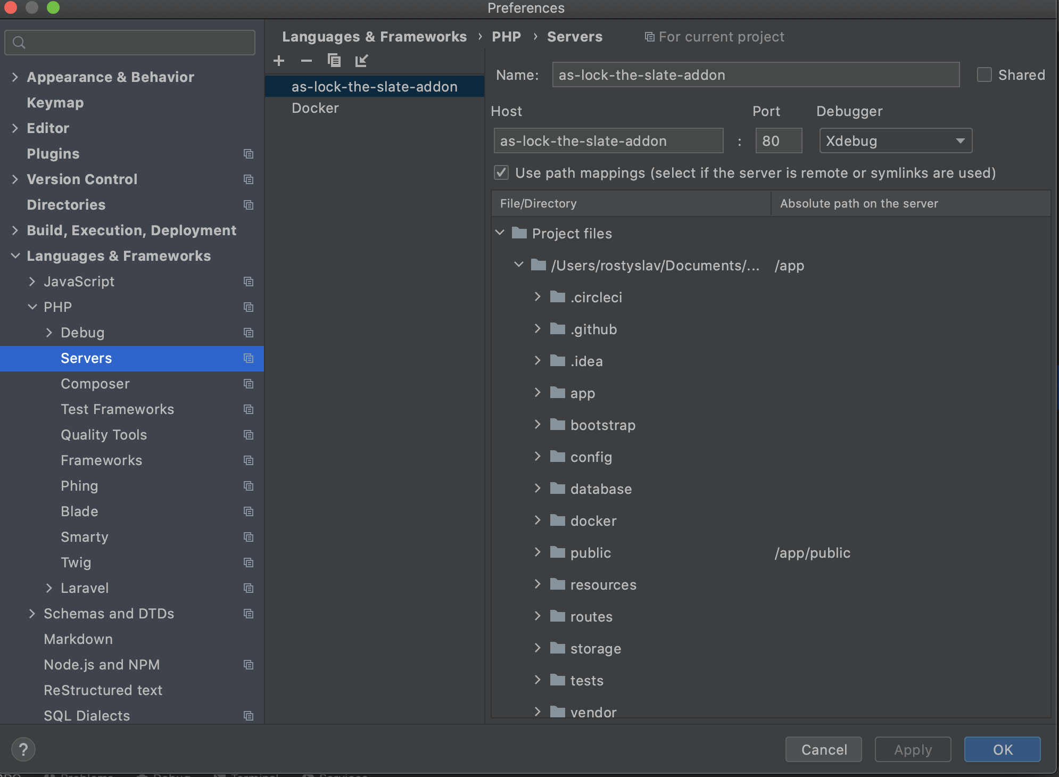Open the Xdebug debugger dropdown

[895, 141]
